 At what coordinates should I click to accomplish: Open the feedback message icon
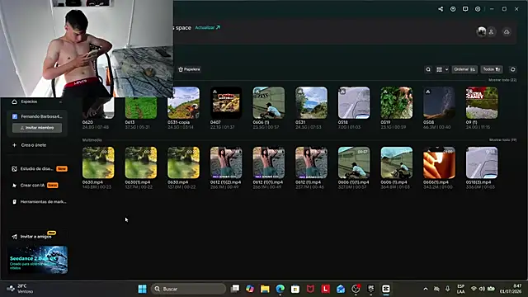[x=465, y=9]
